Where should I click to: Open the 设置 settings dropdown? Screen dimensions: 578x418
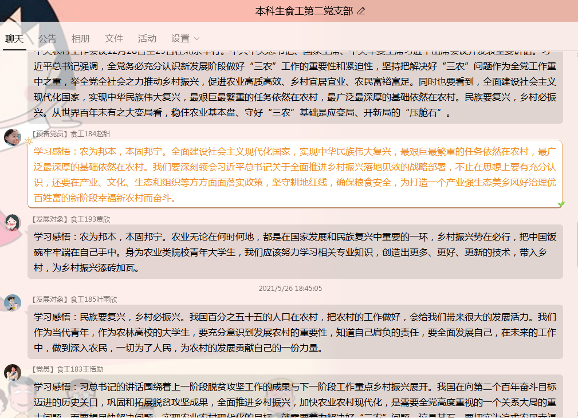tap(179, 38)
